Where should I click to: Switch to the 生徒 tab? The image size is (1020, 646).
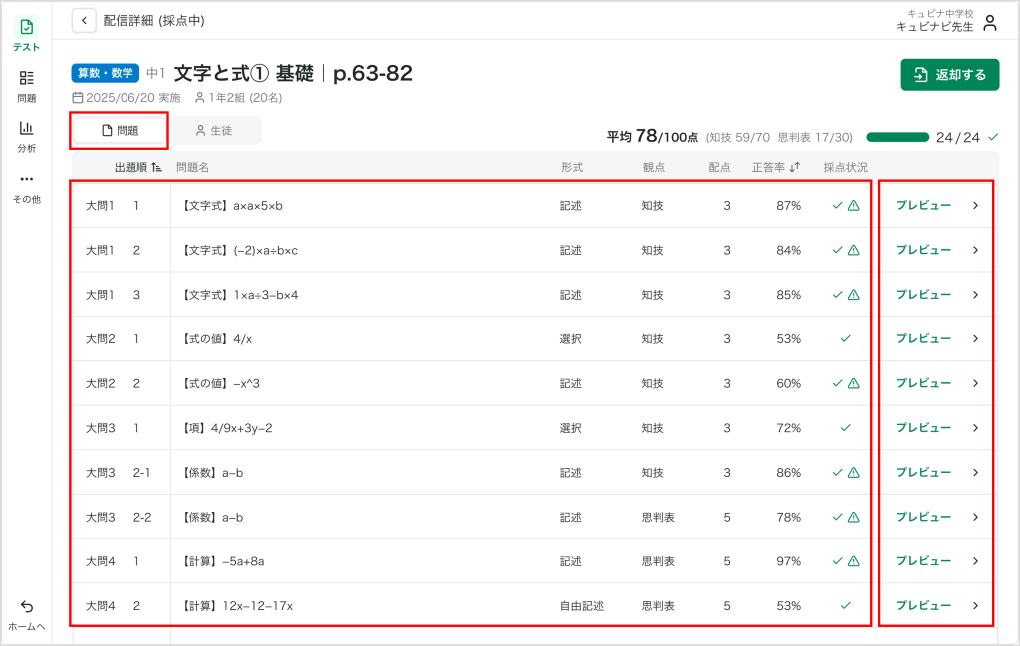click(x=214, y=130)
